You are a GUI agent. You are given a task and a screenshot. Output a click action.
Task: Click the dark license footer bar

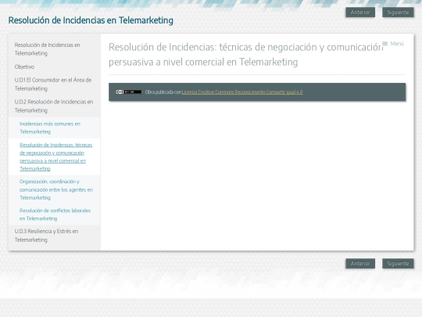[x=257, y=92]
